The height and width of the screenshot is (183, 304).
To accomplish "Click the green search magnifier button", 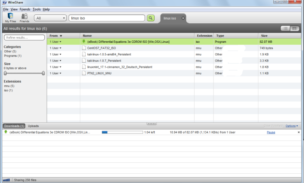I will (x=151, y=18).
